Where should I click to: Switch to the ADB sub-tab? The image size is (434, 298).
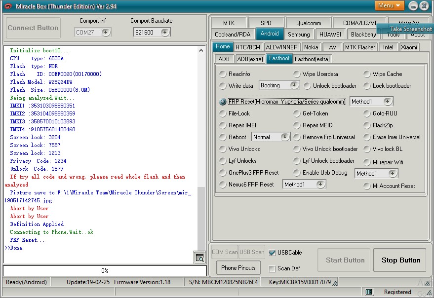pyautogui.click(x=224, y=59)
